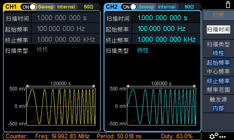Edit CH2 stop frequency 1.000 000 000 kHz
The width and height of the screenshot is (234, 140).
tap(167, 39)
